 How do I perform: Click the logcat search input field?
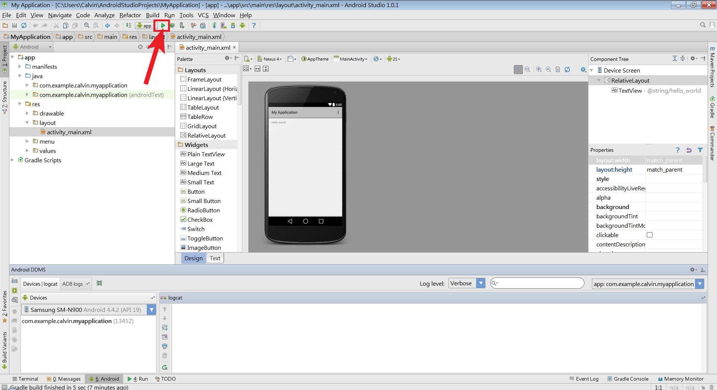(x=537, y=283)
